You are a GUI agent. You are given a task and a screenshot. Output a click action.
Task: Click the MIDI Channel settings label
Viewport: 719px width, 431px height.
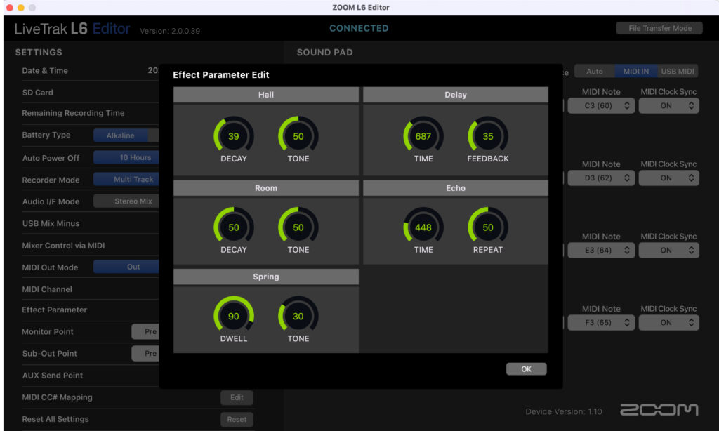47,289
